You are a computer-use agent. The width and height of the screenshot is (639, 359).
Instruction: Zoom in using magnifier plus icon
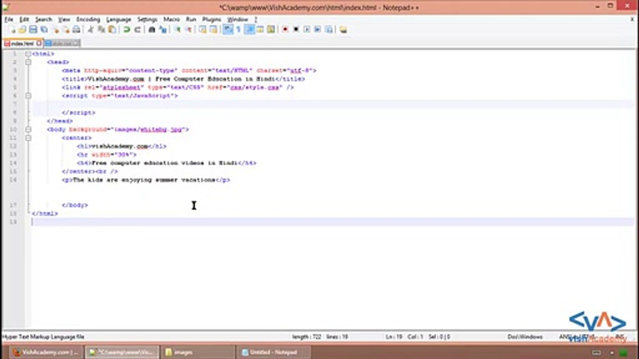[x=177, y=29]
